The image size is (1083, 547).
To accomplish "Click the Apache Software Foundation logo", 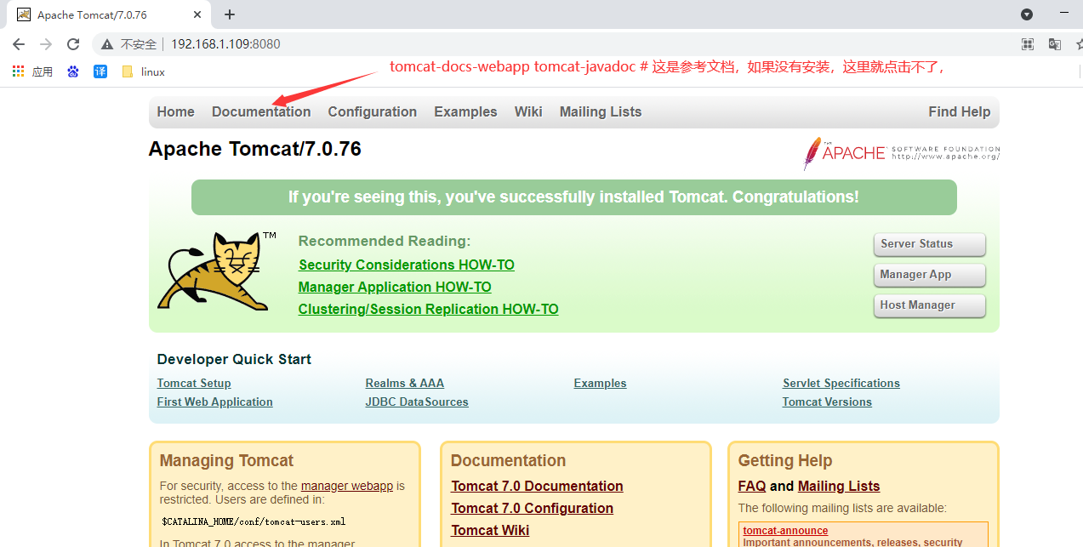I will pos(901,153).
